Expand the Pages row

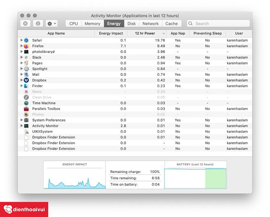click(22, 63)
